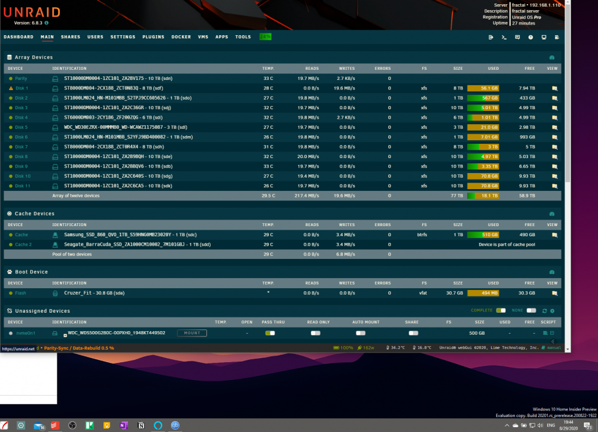Click the SSD icon beside Samsung_SSD_860_QVO
This screenshot has width=598, height=432.
55,235
